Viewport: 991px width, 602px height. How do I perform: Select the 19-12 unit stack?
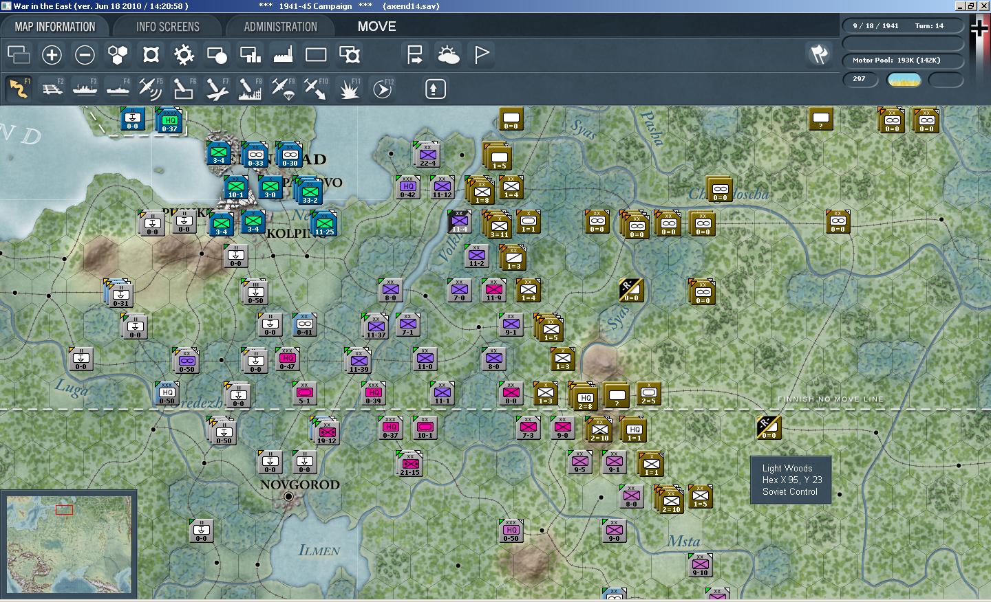click(x=325, y=430)
